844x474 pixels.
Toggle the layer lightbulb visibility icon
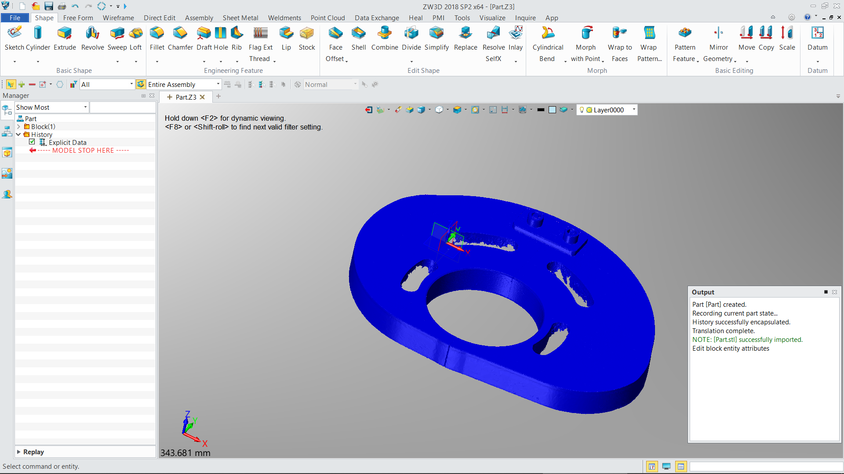coord(582,110)
